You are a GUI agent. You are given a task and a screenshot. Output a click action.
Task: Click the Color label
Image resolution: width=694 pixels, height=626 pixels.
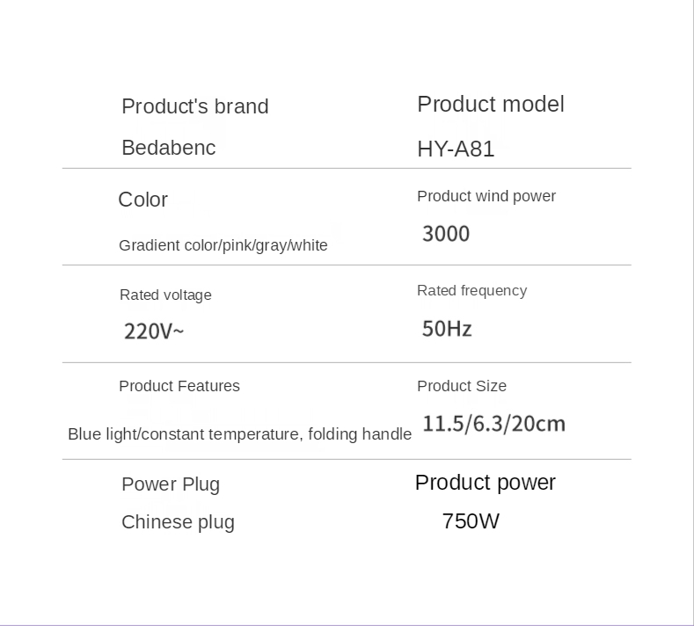(143, 200)
